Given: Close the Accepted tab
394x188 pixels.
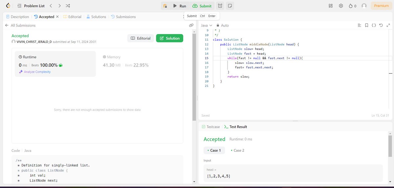Looking at the screenshot, I should 57,17.
